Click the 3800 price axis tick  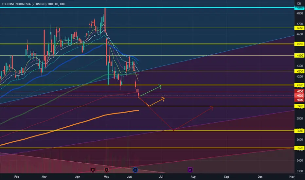(300, 118)
